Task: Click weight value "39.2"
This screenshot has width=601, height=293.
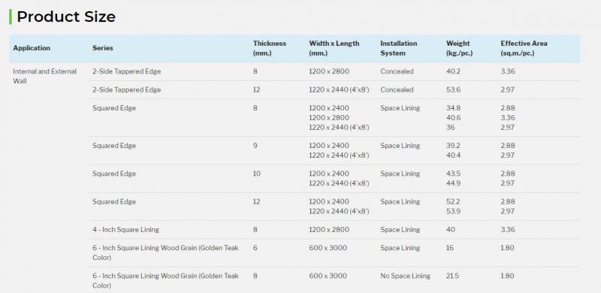Action: [x=453, y=146]
